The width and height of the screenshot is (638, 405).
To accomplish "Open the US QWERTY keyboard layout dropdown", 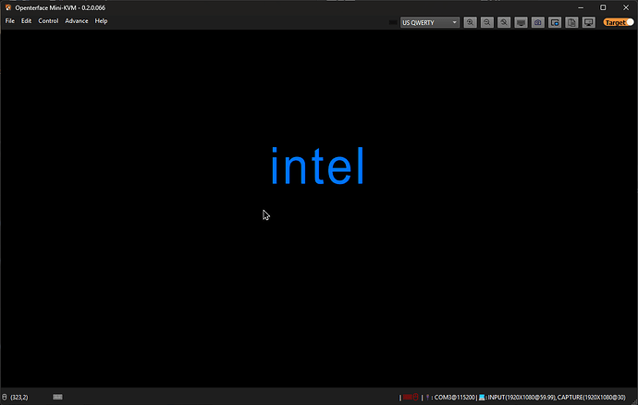I will pos(430,22).
